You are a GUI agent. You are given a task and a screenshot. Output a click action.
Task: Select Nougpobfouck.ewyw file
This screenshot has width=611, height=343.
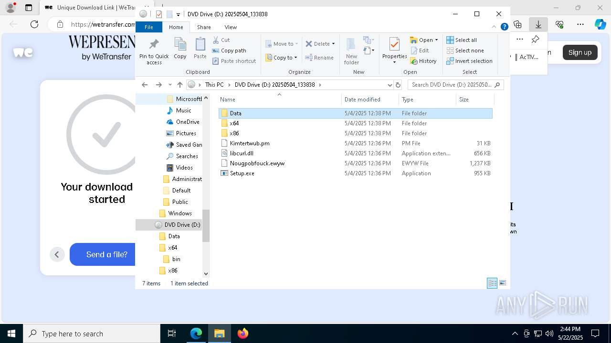(355, 163)
